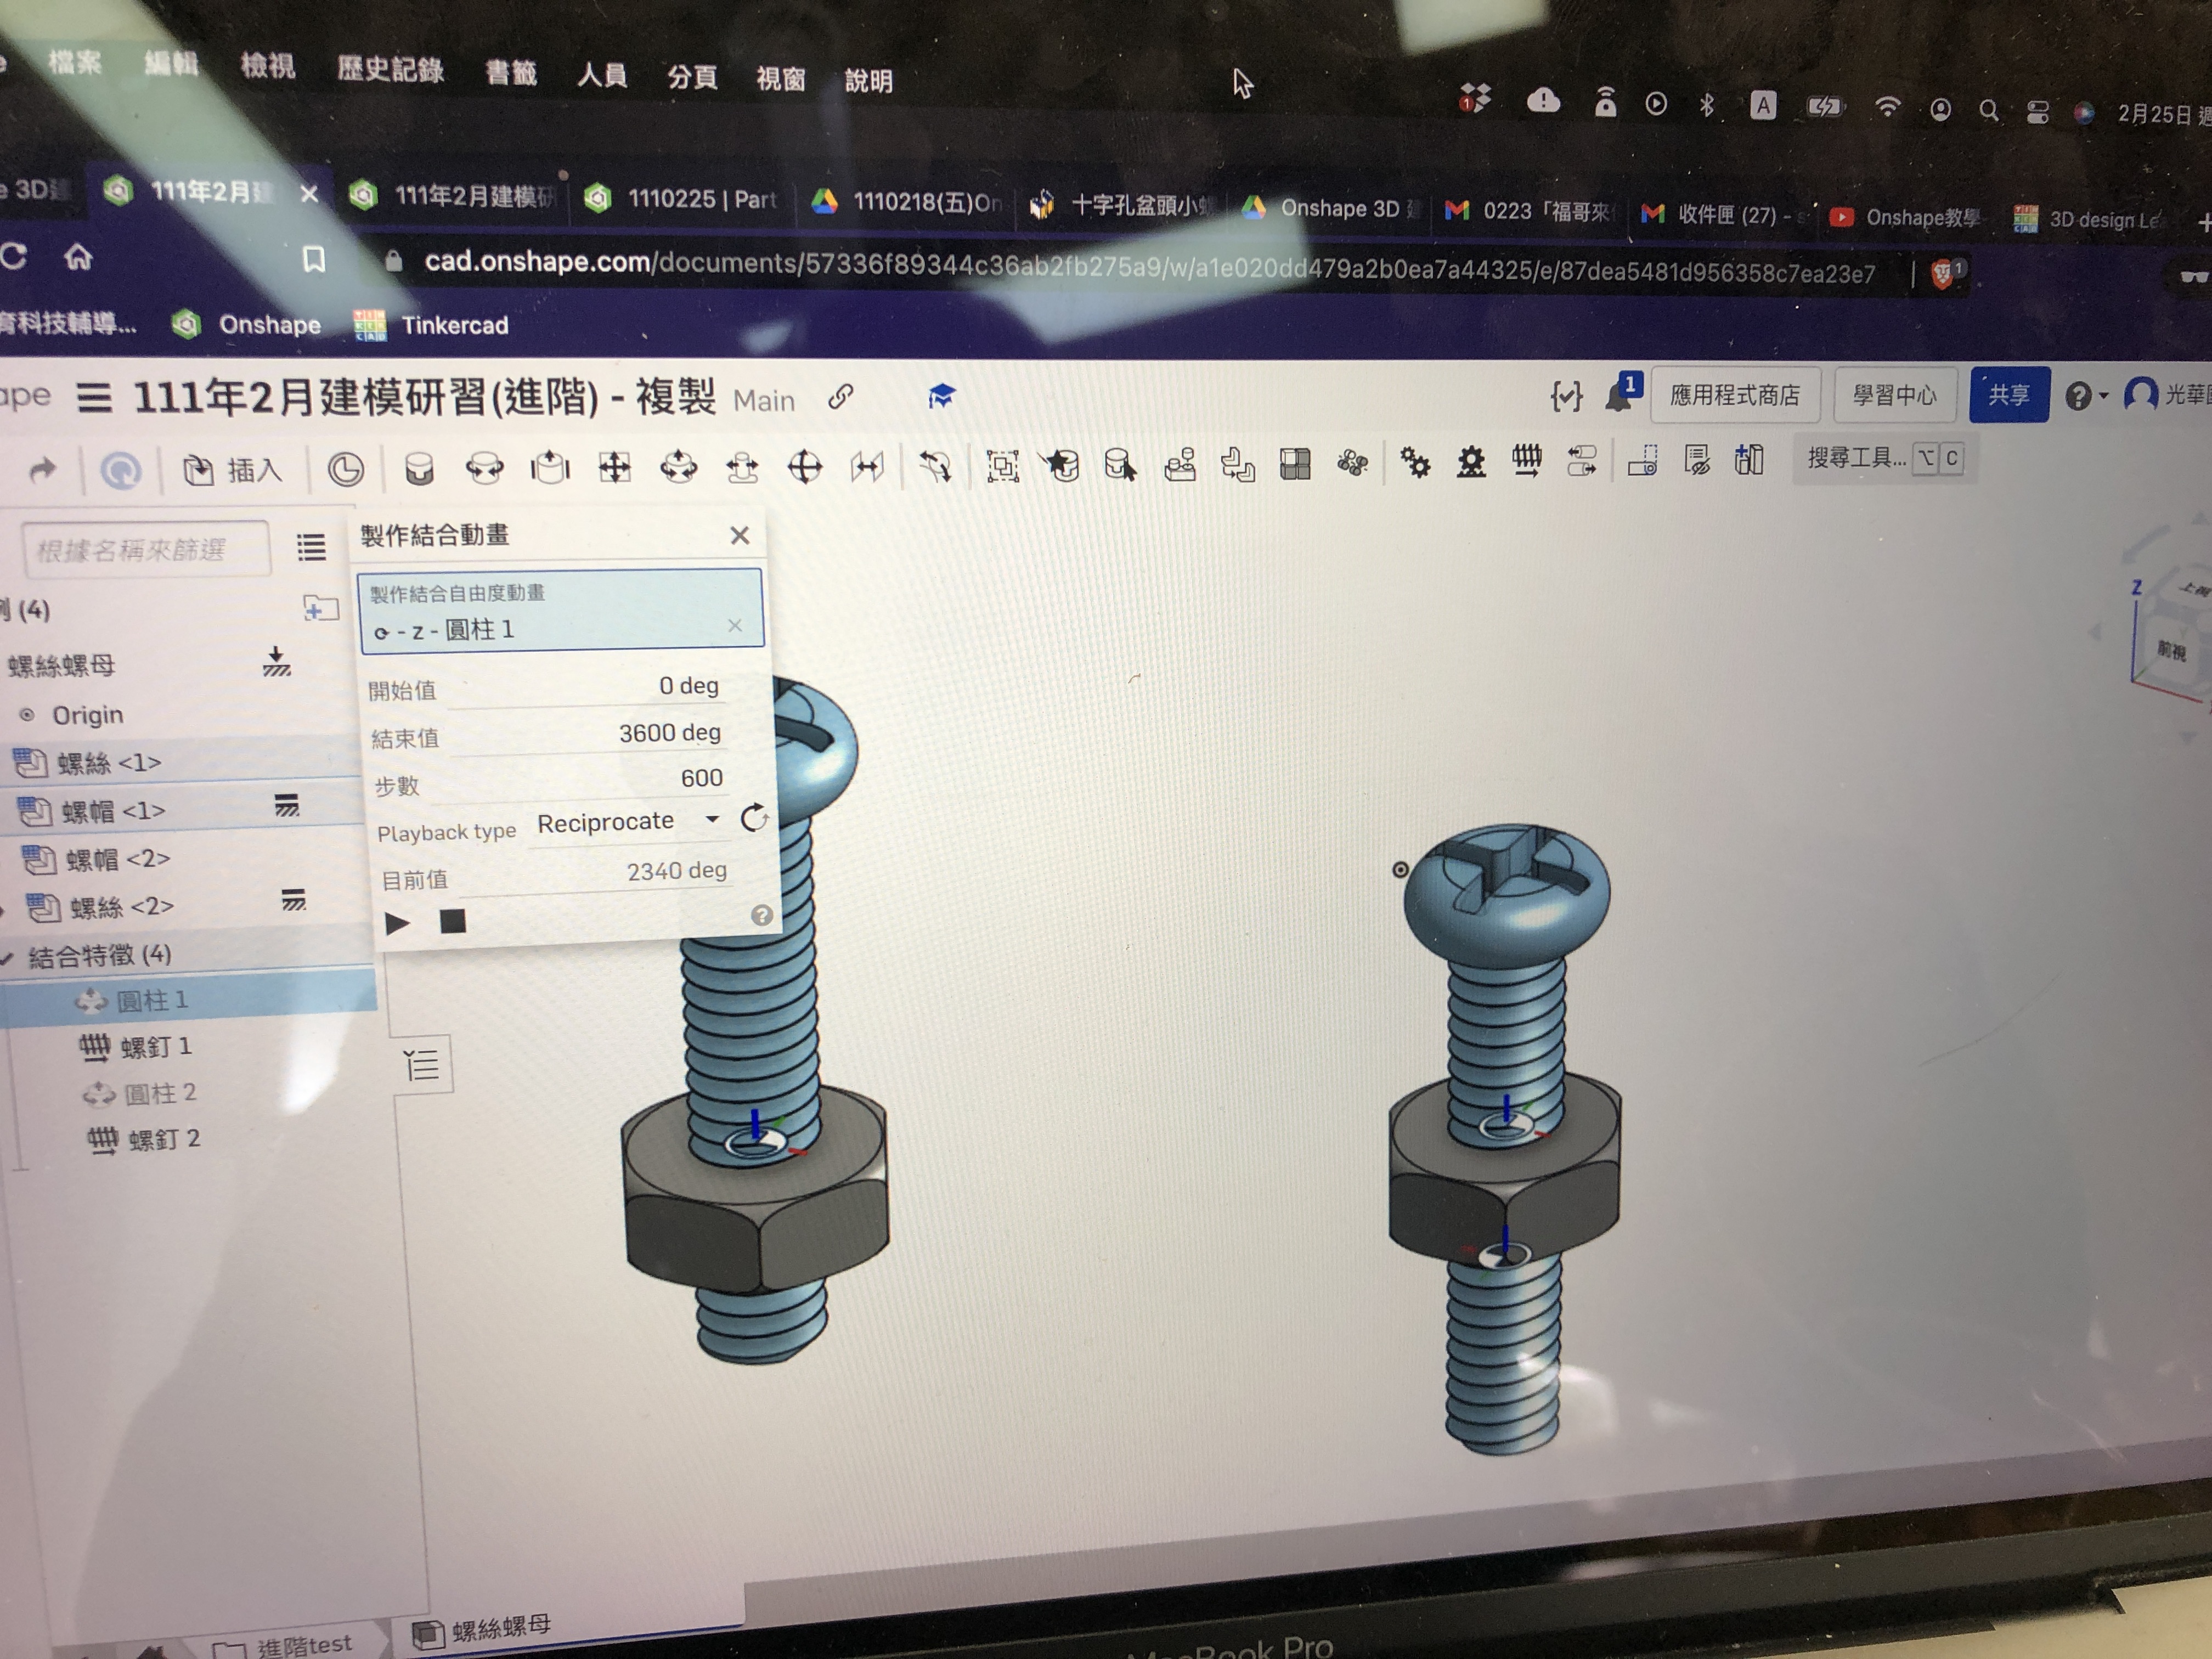Click the add folder icon
The height and width of the screenshot is (1659, 2212).
pyautogui.click(x=320, y=607)
